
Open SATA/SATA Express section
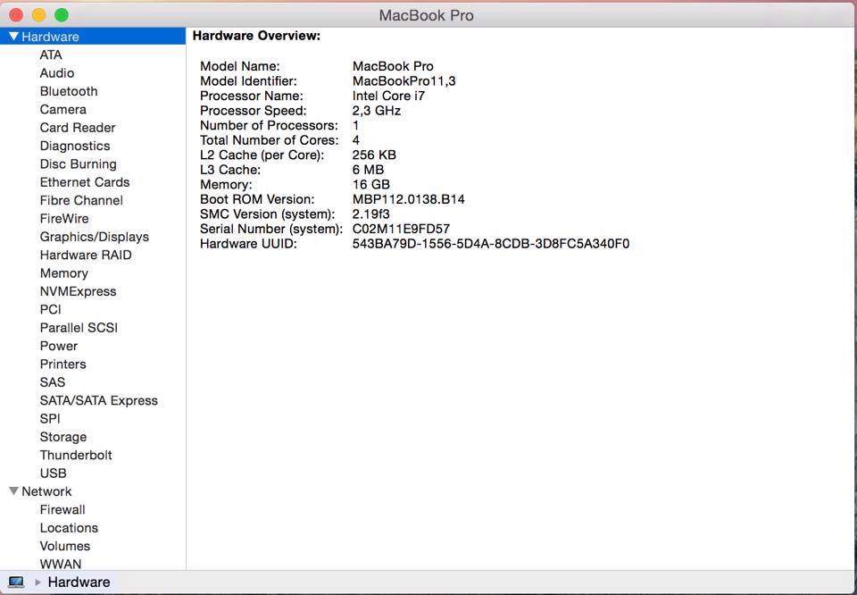click(x=98, y=400)
